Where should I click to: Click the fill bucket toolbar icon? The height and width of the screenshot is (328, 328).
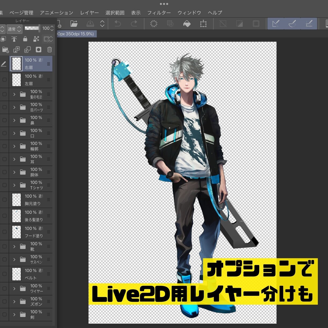coord(187,24)
